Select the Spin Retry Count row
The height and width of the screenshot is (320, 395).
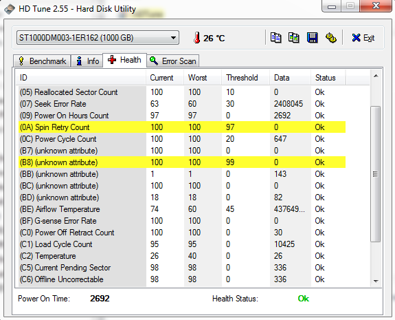click(182, 127)
